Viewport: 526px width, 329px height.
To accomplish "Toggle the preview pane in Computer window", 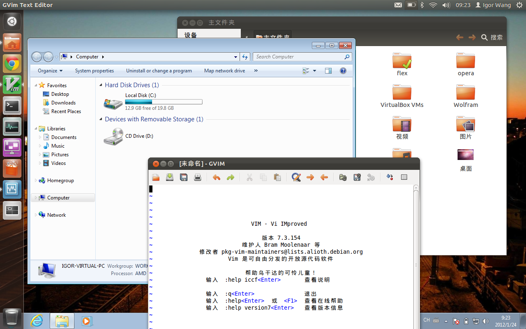I will (x=328, y=71).
